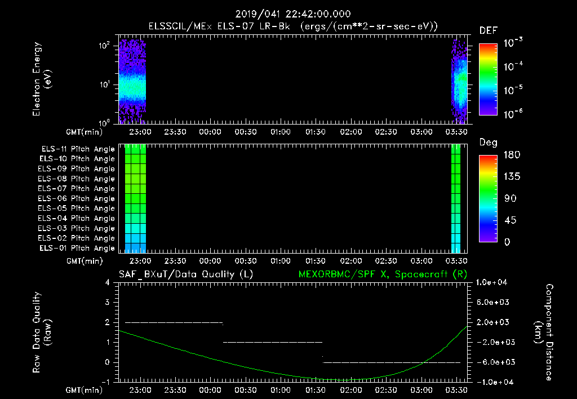Click the left electron spectrogram data block
The height and width of the screenshot is (399, 577).
pos(132,81)
